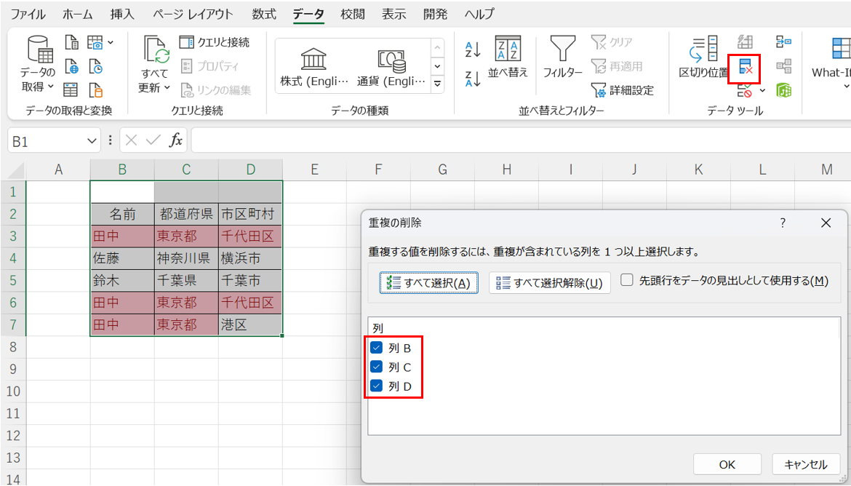
Task: Click cell containing 神奈川県
Action: click(186, 258)
